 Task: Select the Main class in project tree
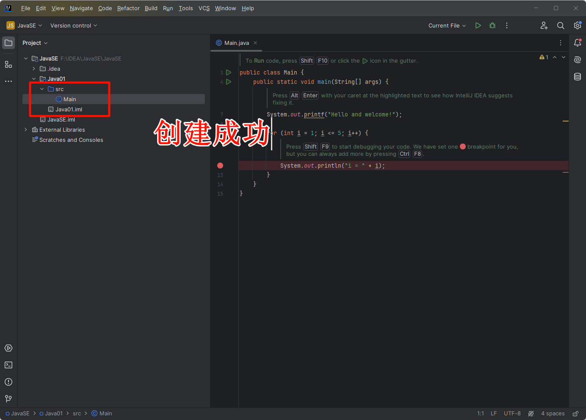(x=113, y=99)
